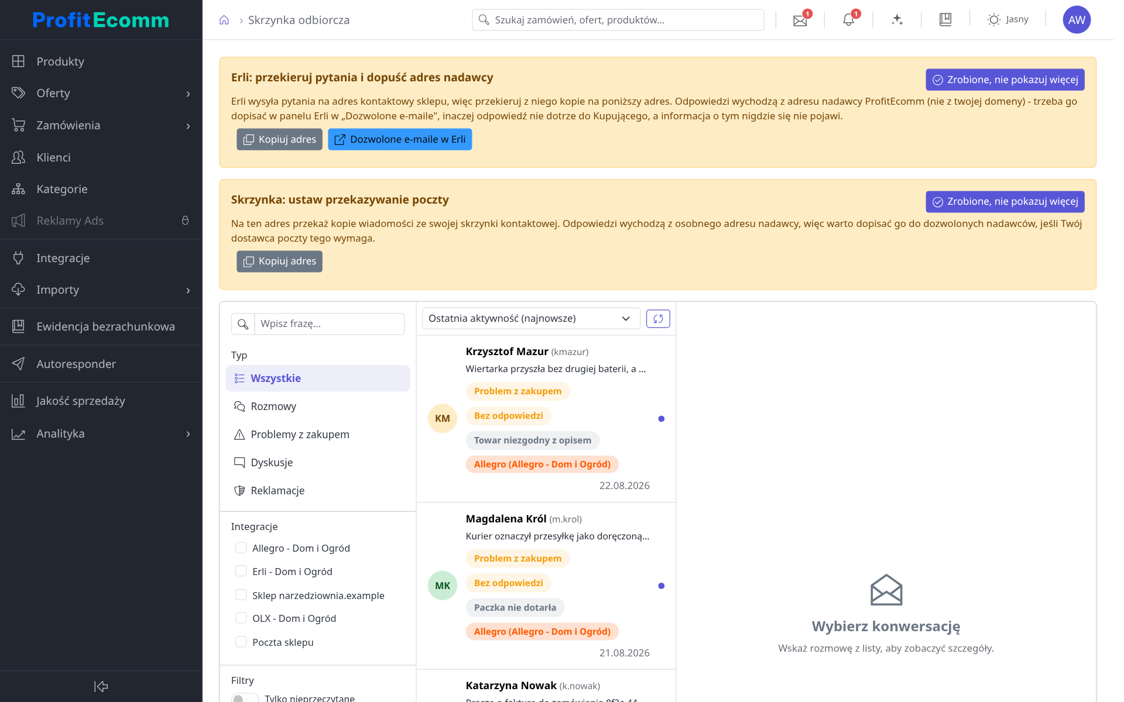Click Kopiuj adres in the Skrzynka notice
This screenshot has width=1124, height=702.
[x=279, y=261]
